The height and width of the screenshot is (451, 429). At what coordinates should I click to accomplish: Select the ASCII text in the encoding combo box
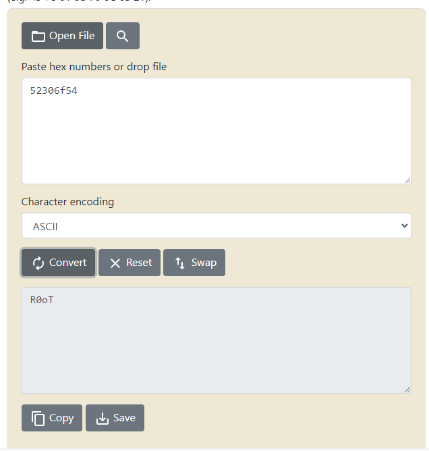(45, 227)
